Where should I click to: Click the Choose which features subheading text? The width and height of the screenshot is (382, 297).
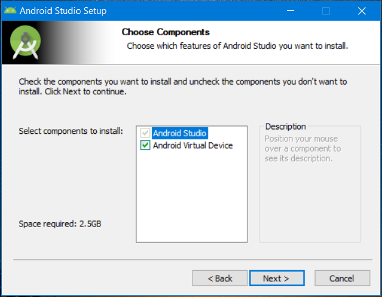tap(237, 46)
